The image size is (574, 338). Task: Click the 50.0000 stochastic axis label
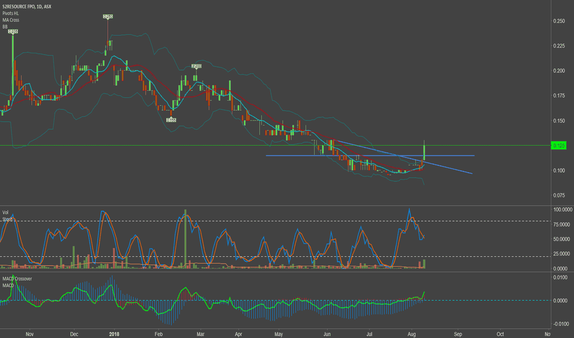563,239
